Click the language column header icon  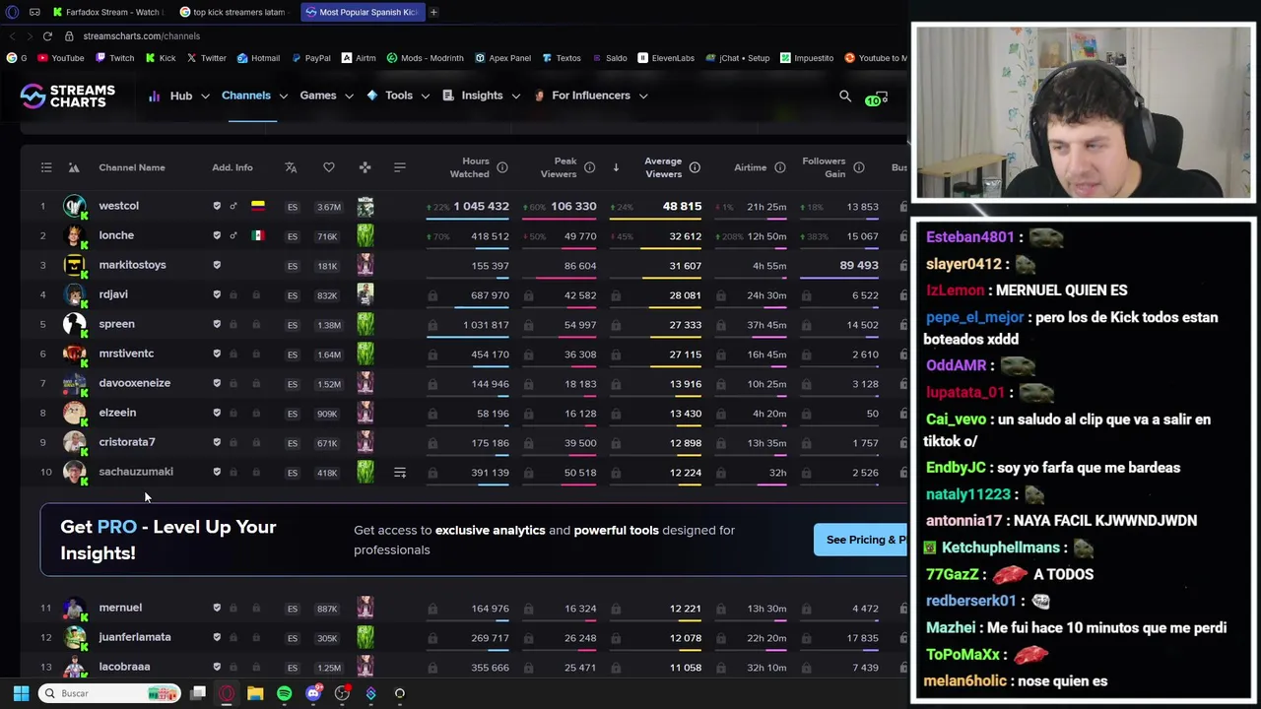(291, 168)
